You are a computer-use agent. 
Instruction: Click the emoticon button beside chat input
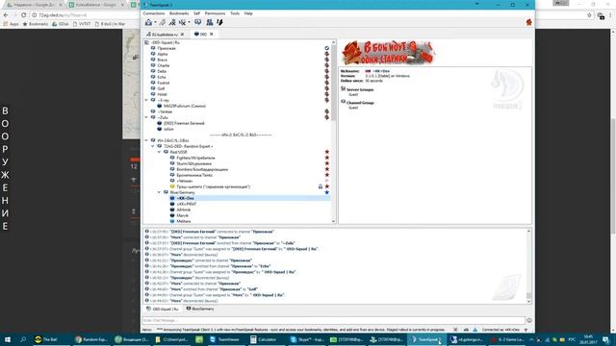click(x=529, y=320)
